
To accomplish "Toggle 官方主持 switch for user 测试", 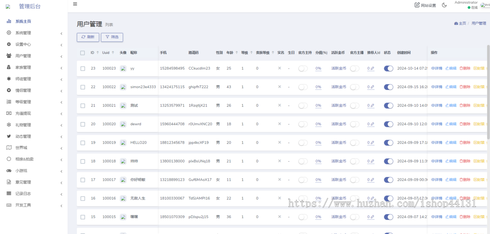I will click(303, 105).
